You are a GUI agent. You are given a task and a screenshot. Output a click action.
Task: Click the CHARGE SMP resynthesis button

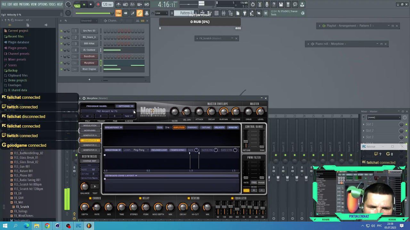89,161
